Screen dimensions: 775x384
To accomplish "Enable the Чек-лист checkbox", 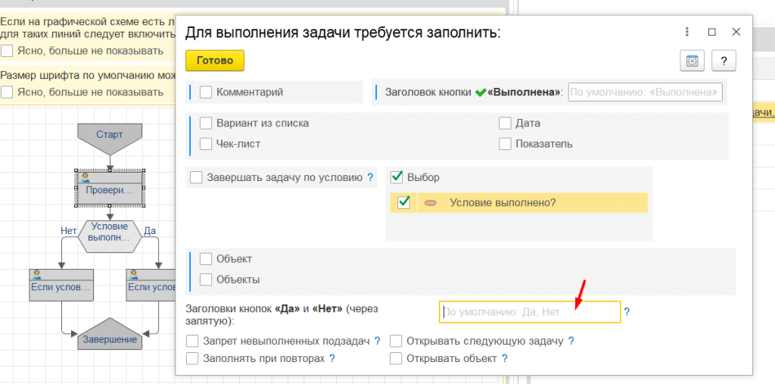I will coord(206,144).
